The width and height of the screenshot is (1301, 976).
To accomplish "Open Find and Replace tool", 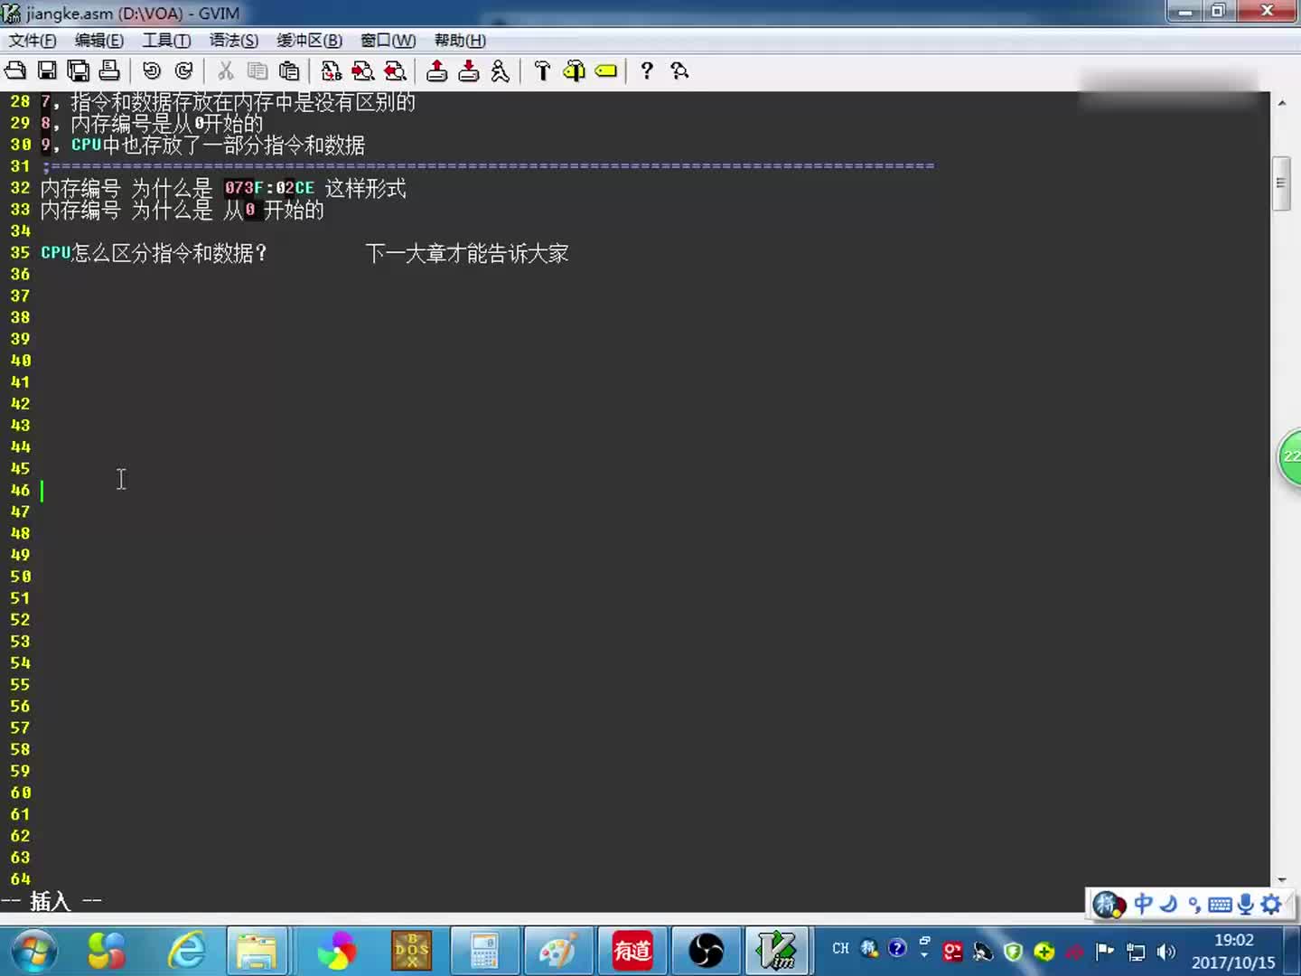I will click(332, 70).
